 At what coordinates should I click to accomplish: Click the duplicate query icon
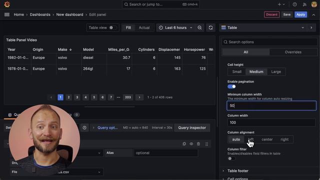pyautogui.click(x=184, y=144)
